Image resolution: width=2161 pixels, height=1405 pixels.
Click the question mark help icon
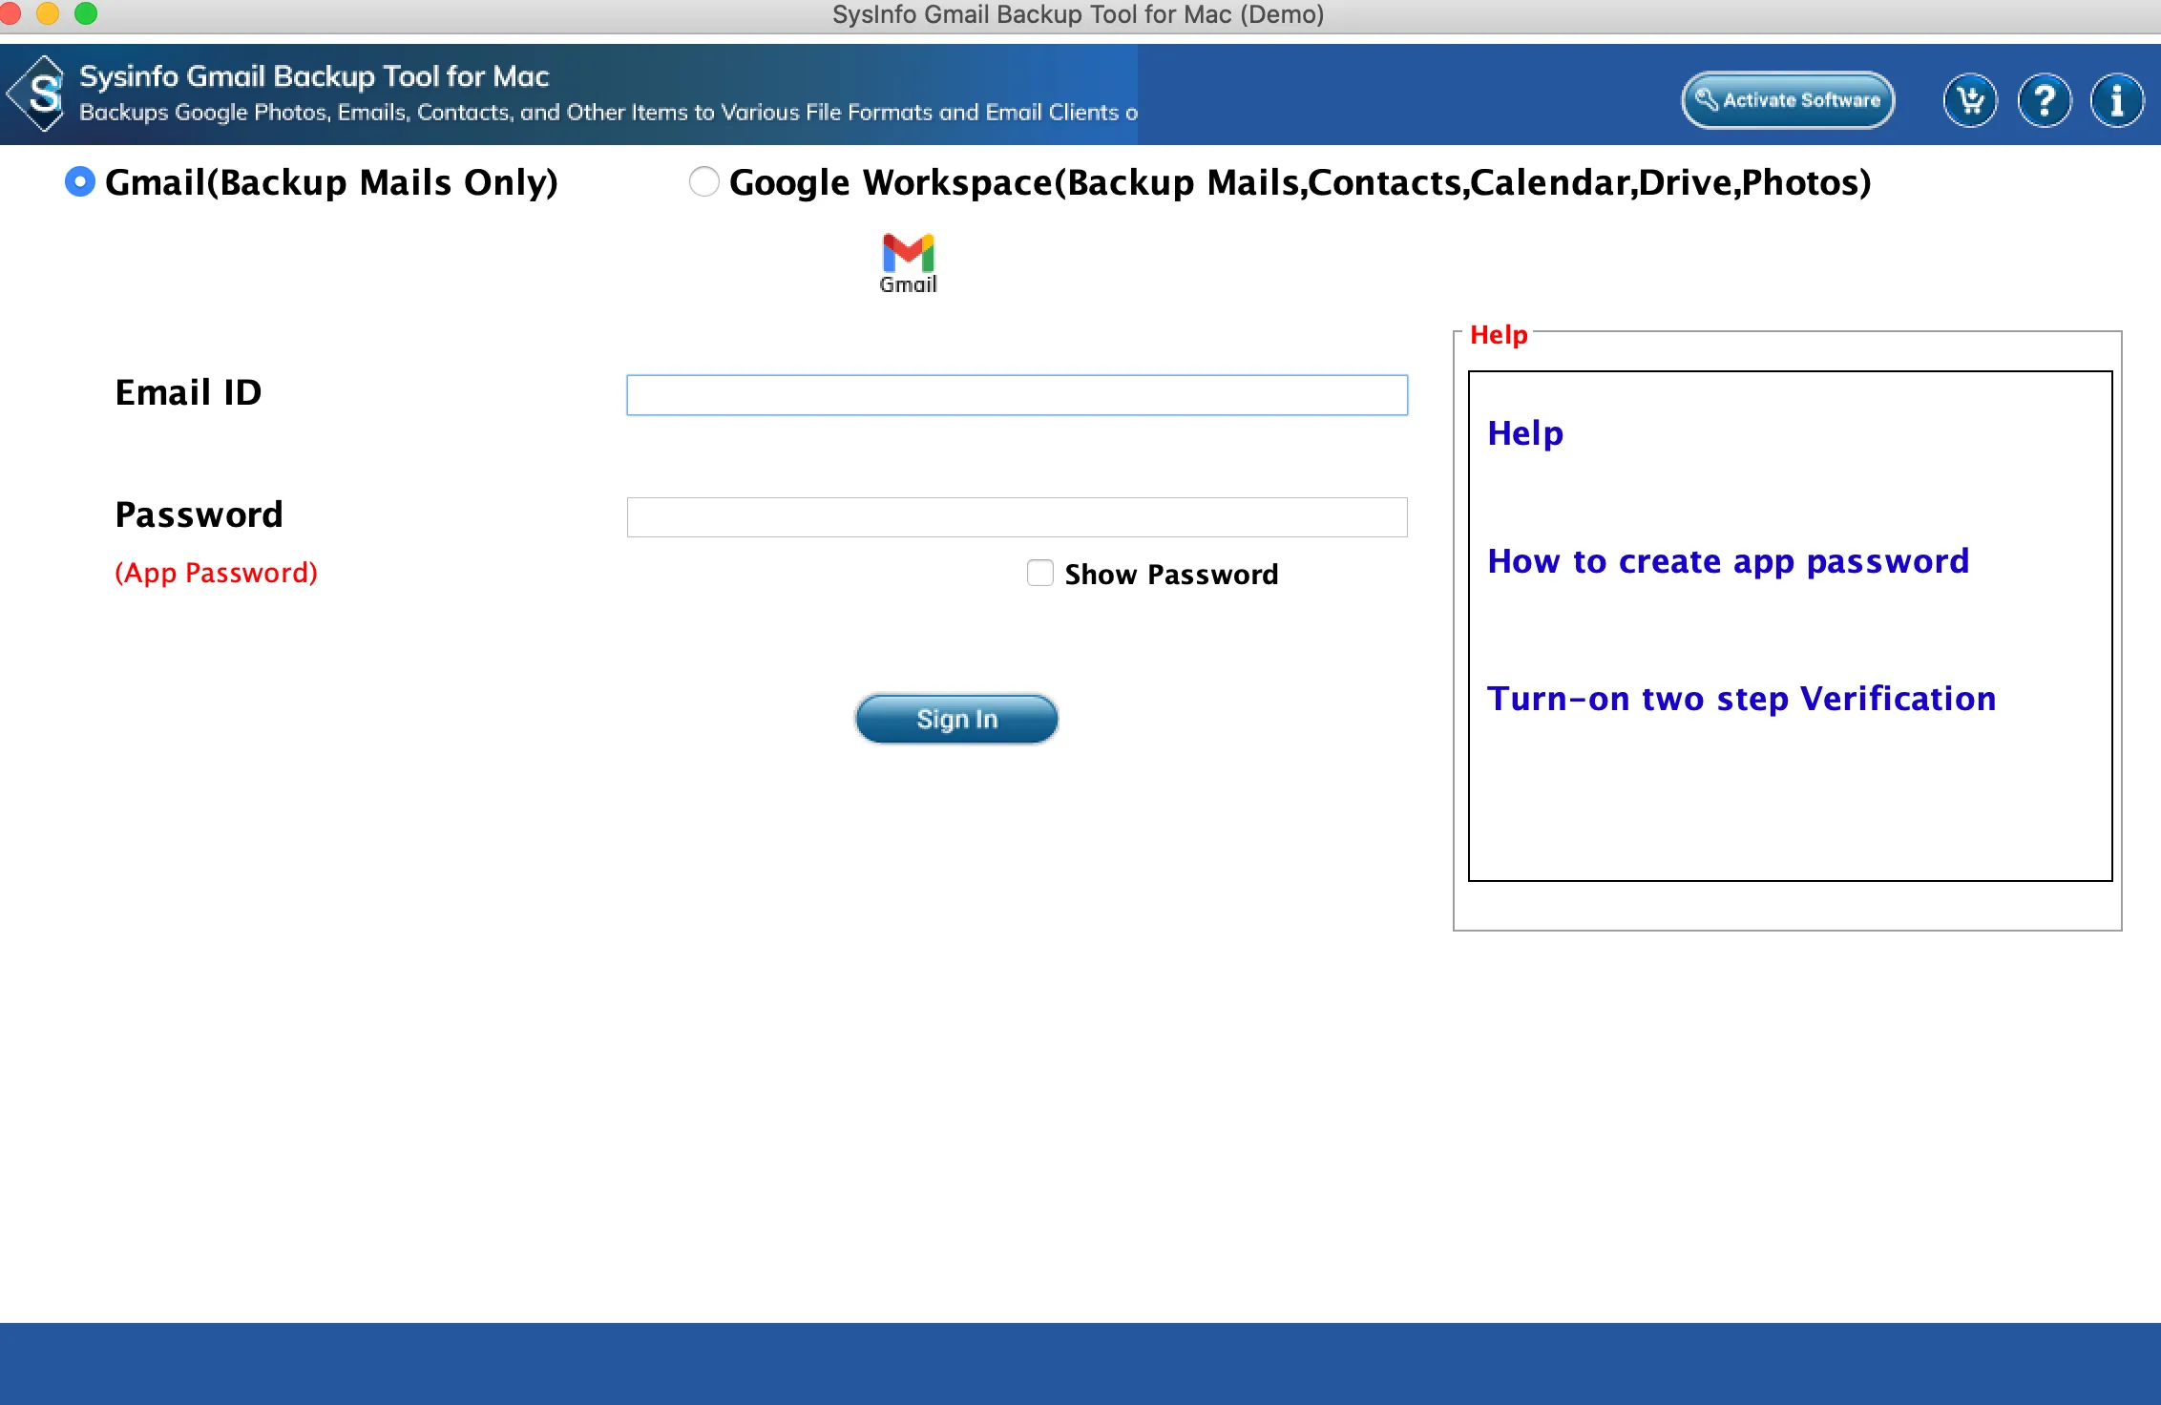(x=2044, y=99)
